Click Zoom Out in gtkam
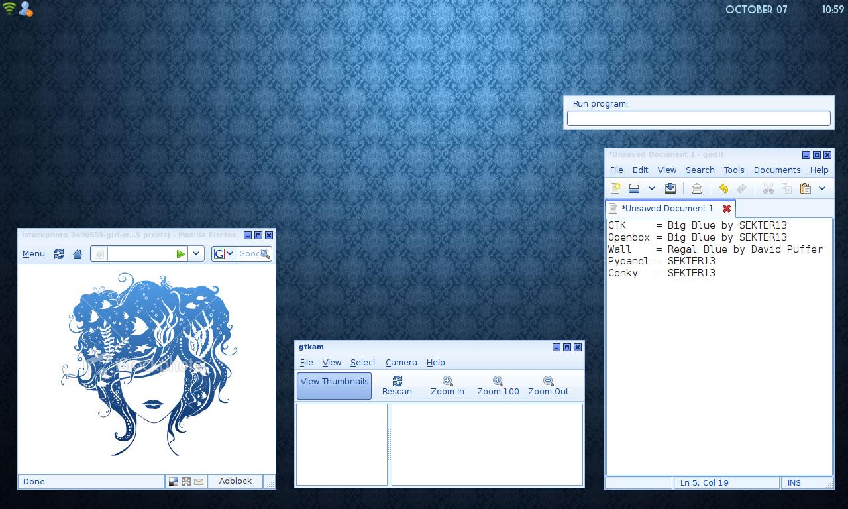 pyautogui.click(x=549, y=386)
